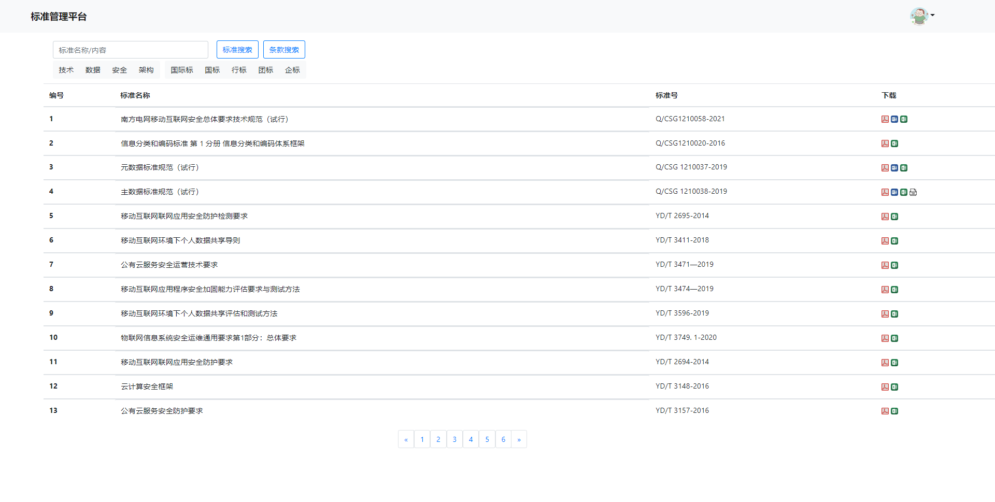Click the 标准搜索 button
Screen dimensions: 995x502
[237, 50]
